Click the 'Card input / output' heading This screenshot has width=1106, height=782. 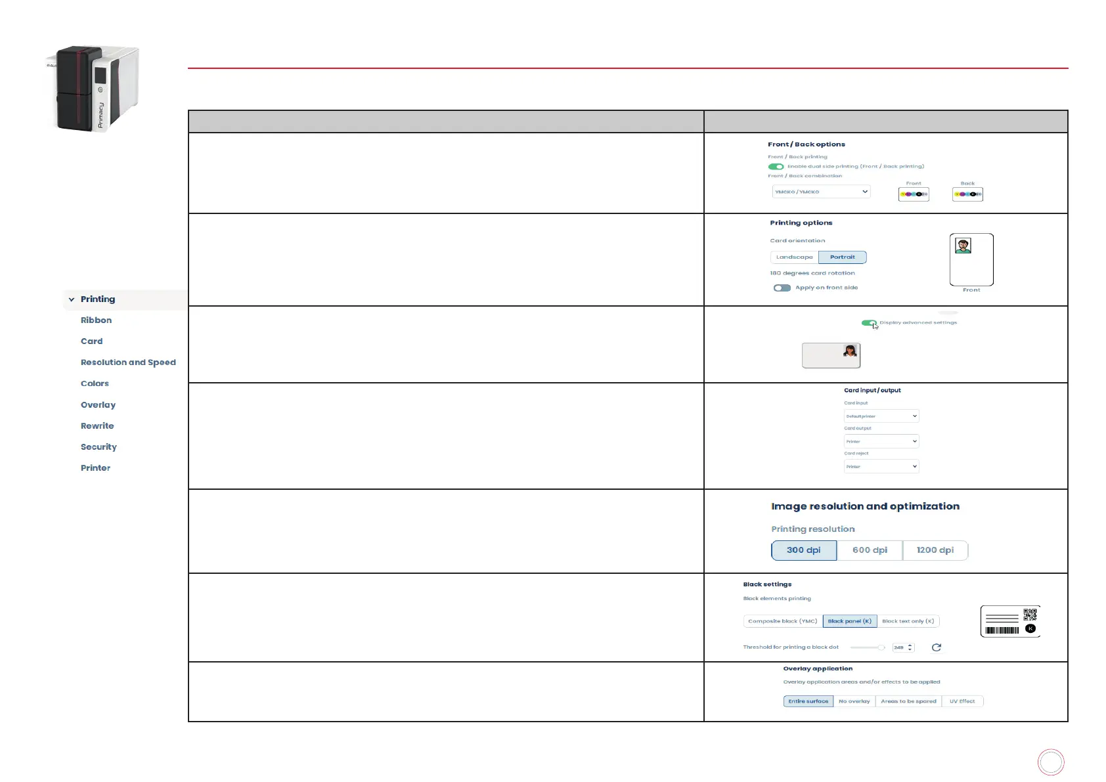click(872, 391)
